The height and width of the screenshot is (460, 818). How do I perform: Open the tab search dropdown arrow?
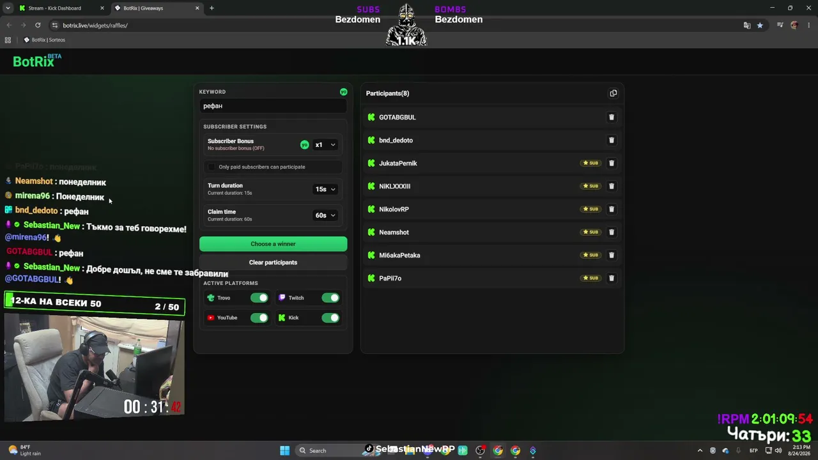click(x=8, y=8)
